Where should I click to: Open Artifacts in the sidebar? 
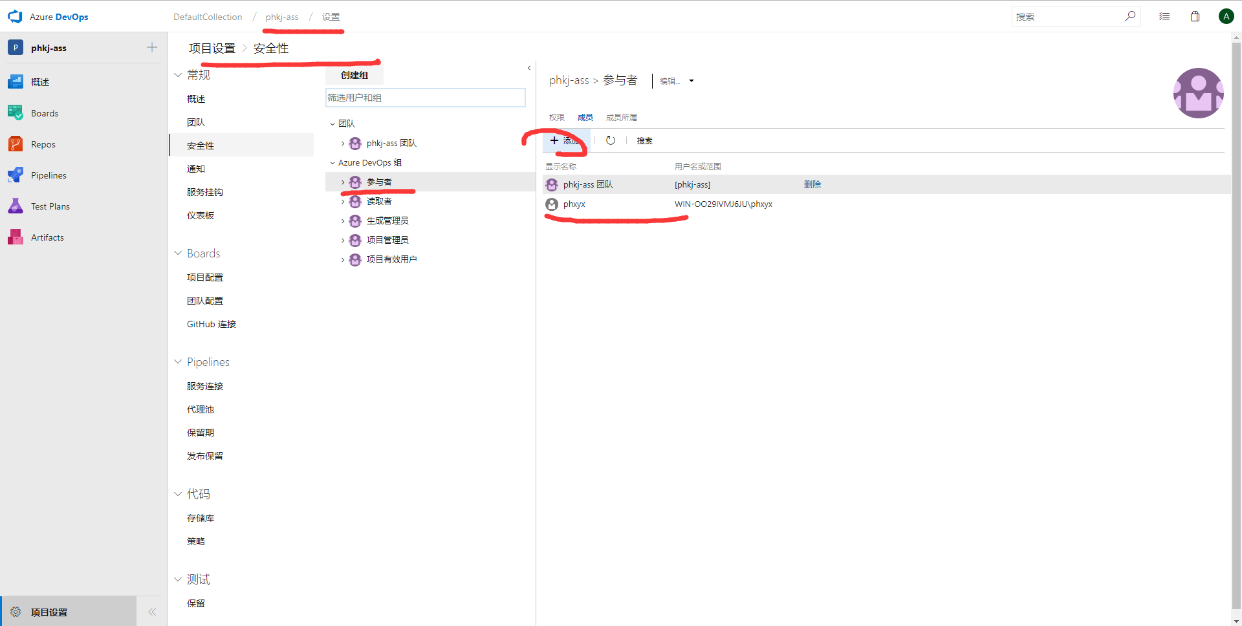coord(47,237)
